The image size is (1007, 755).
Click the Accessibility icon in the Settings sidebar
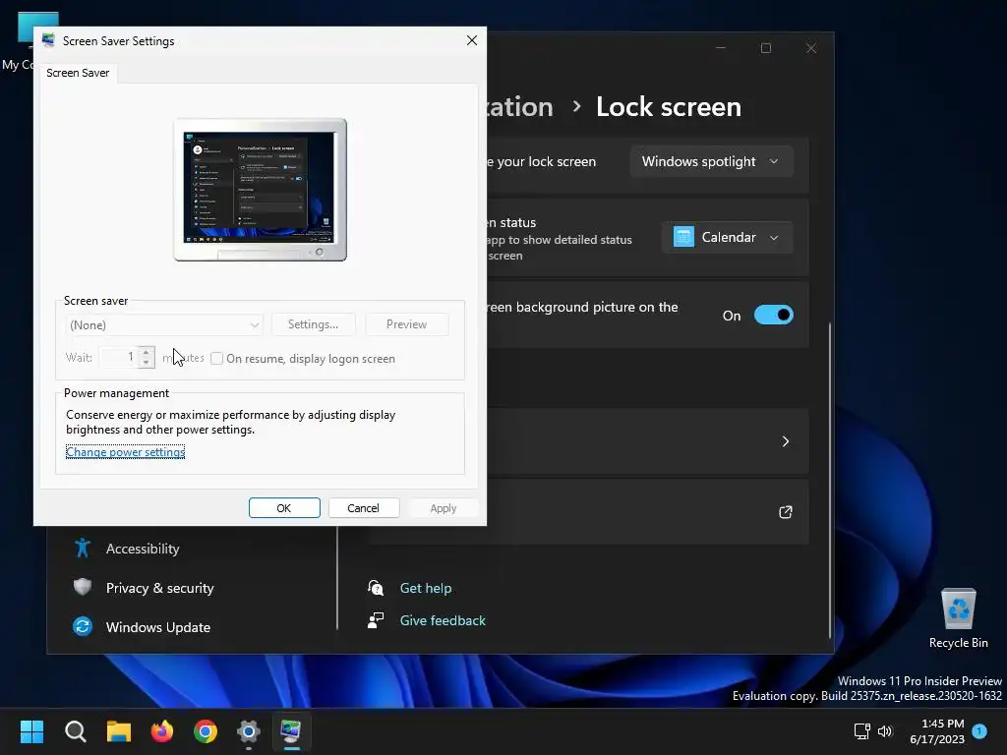point(83,548)
